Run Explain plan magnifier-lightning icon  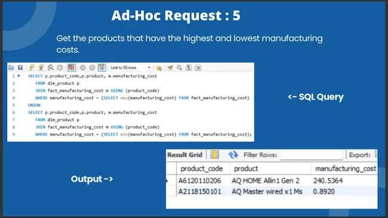51,67
